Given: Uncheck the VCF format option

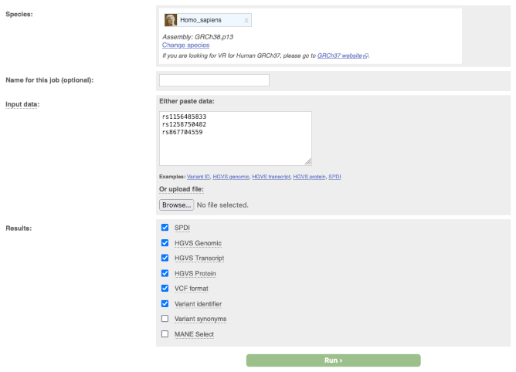Looking at the screenshot, I should click(165, 289).
